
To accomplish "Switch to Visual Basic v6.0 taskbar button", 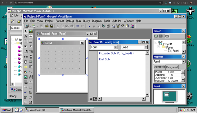I will pos(42,110).
